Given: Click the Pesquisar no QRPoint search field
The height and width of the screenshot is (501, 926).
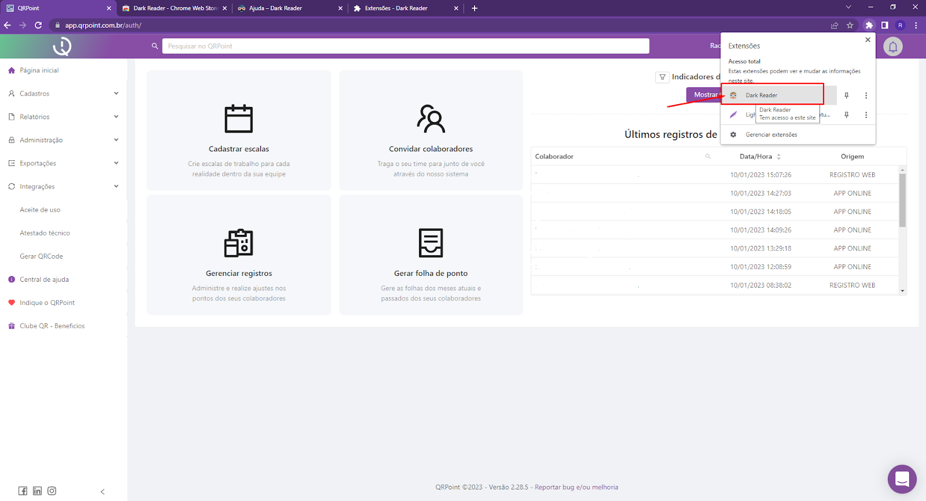Looking at the screenshot, I should click(x=405, y=46).
